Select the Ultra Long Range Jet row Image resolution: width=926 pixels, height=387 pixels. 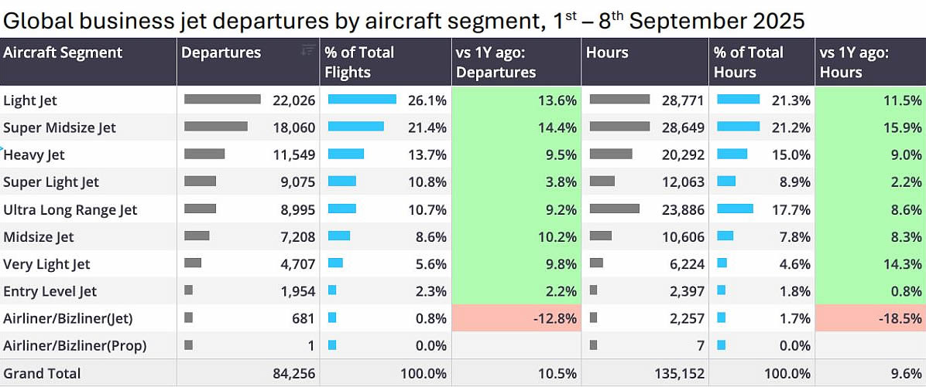(70, 209)
